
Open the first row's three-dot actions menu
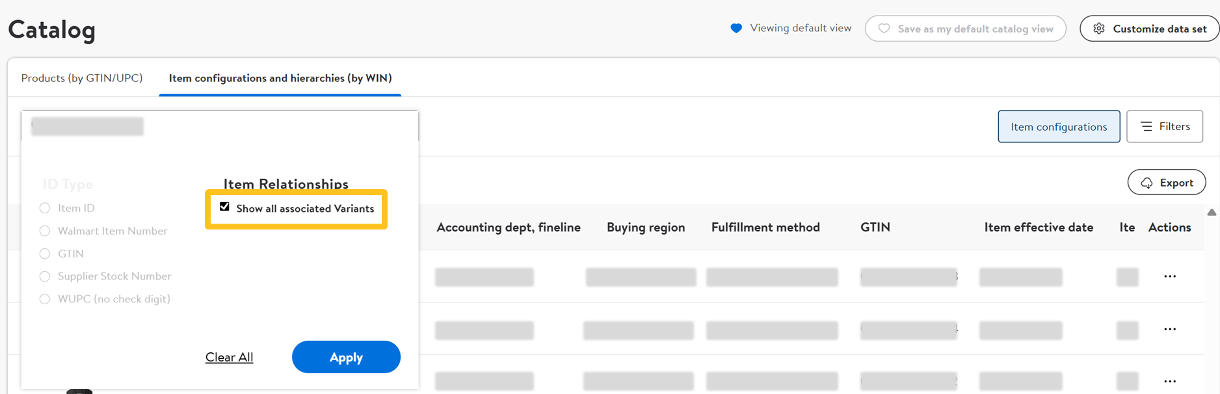click(x=1170, y=276)
